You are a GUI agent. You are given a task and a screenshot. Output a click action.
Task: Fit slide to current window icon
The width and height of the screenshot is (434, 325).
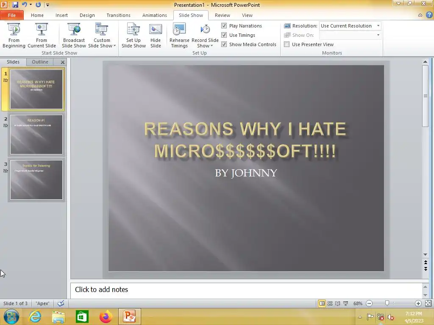(x=428, y=303)
